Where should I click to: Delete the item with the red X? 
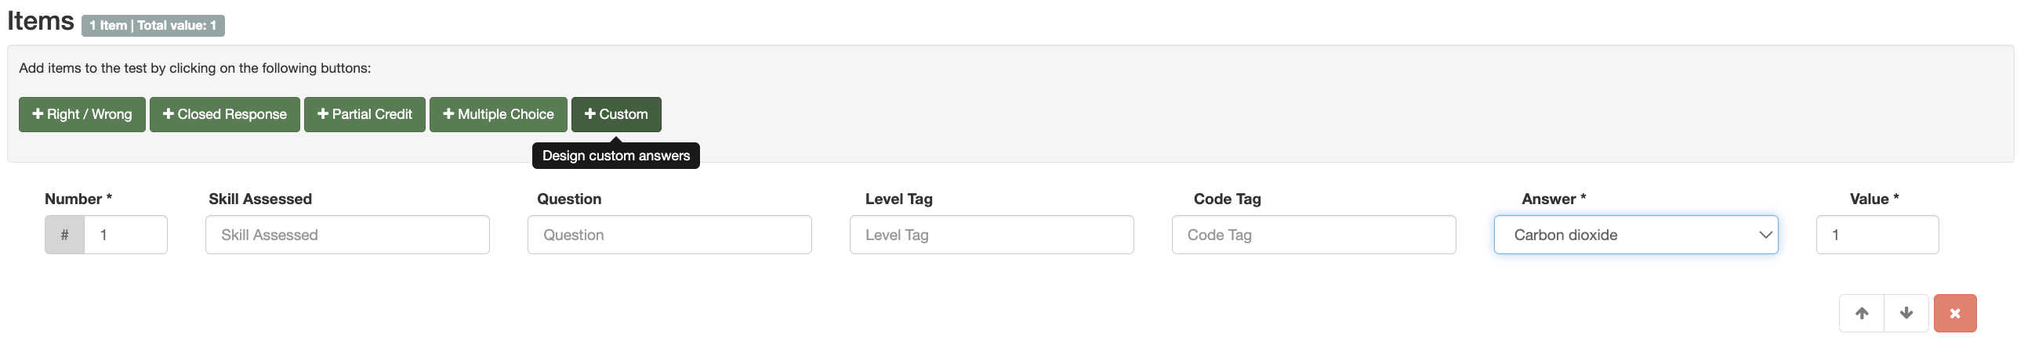pos(1955,314)
